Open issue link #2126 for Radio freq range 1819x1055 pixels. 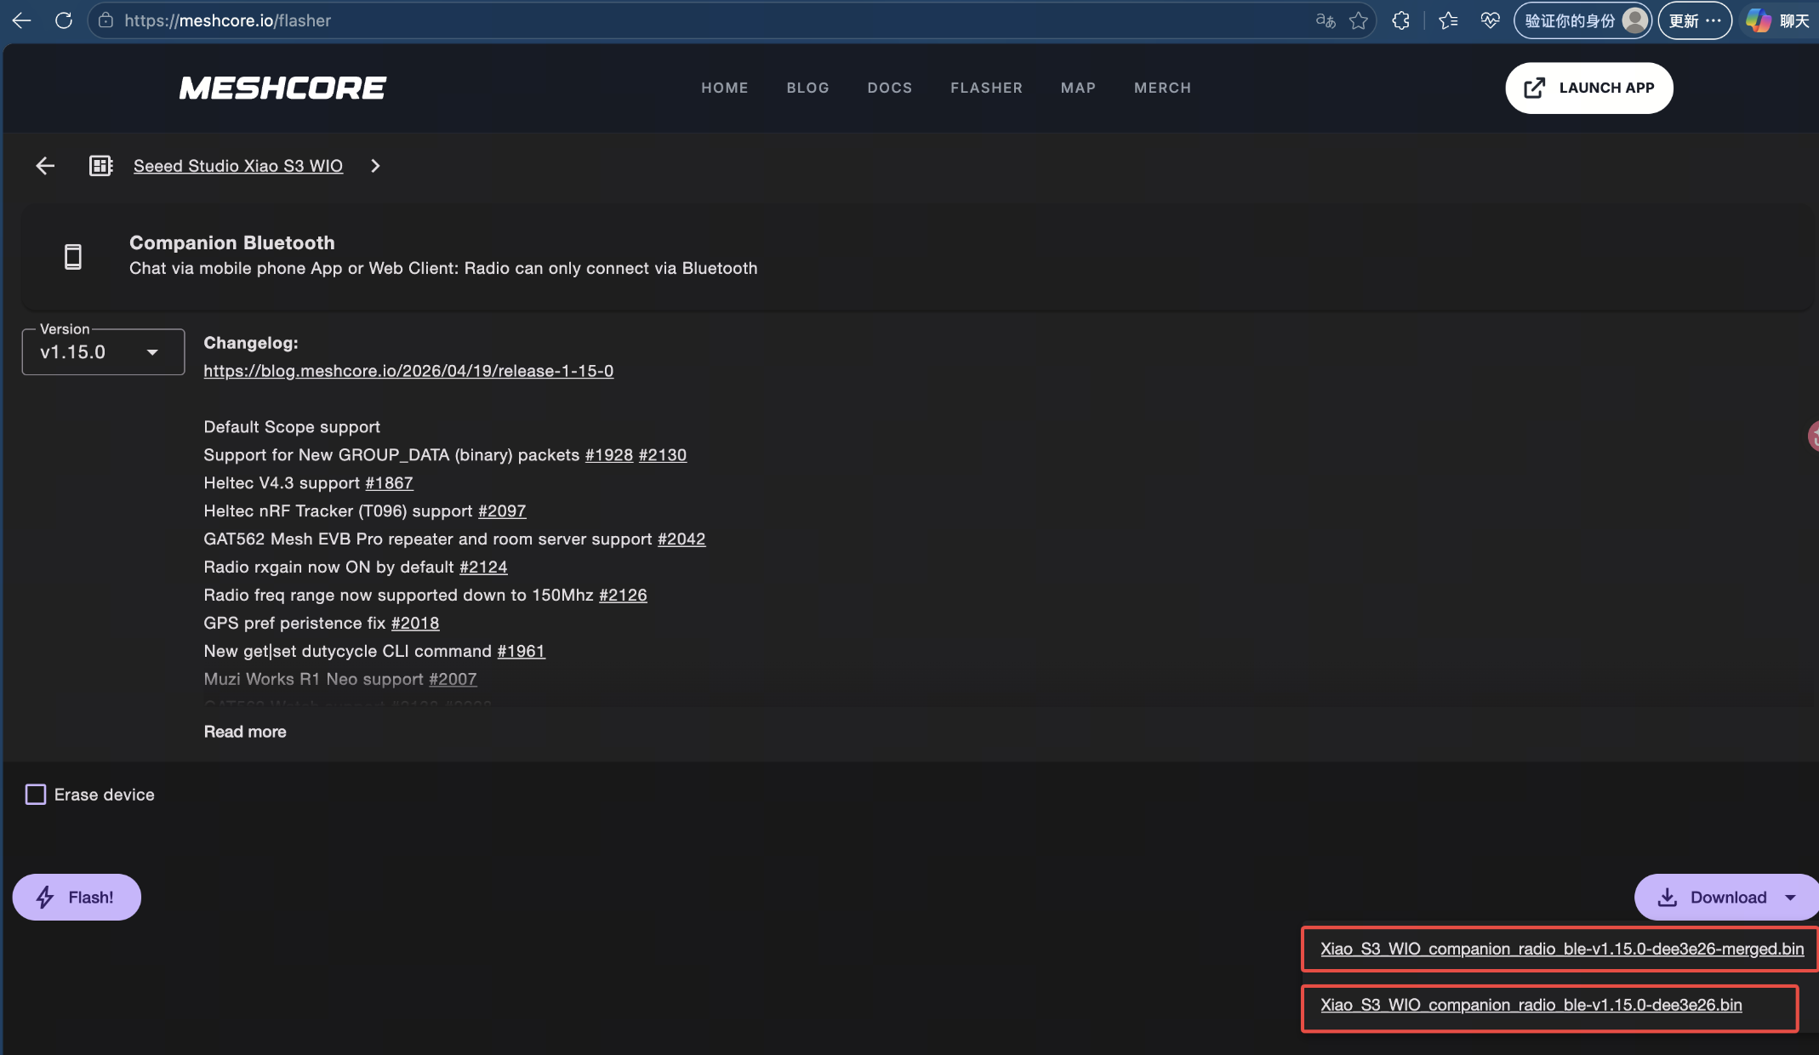tap(623, 596)
